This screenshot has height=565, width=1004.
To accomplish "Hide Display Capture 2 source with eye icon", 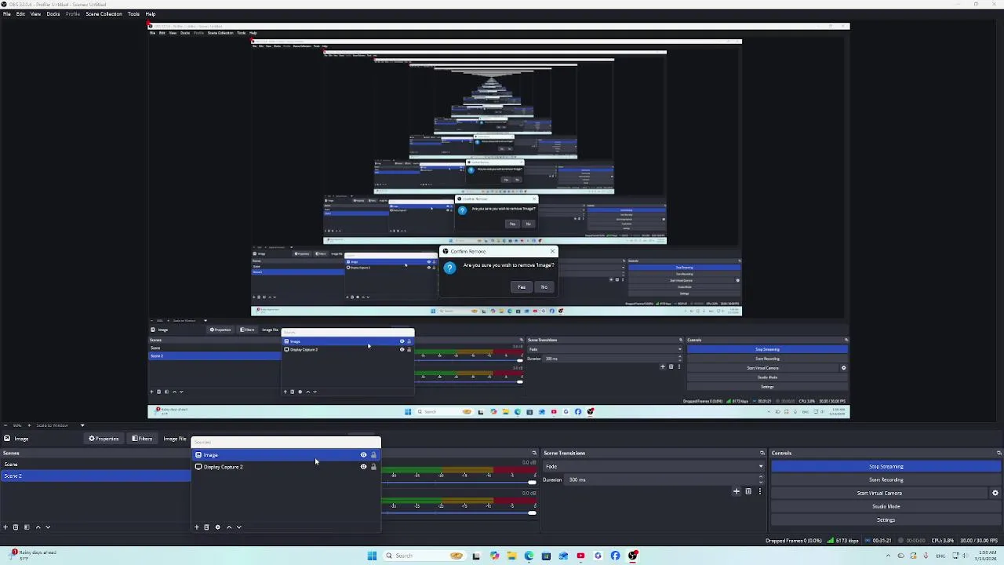I will point(363,467).
